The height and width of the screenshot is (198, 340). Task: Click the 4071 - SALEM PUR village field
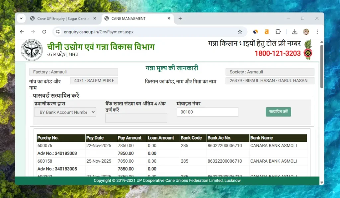coord(94,80)
